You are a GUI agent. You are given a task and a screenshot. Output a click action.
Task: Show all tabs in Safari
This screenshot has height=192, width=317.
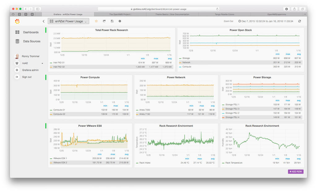tap(302, 9)
